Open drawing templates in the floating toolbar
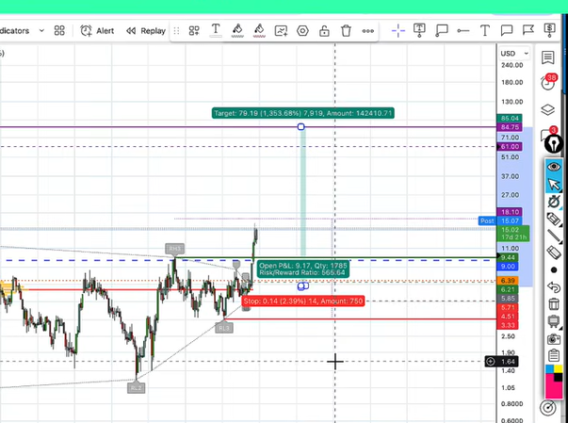Viewport: 568px width, 423px height. click(x=194, y=31)
